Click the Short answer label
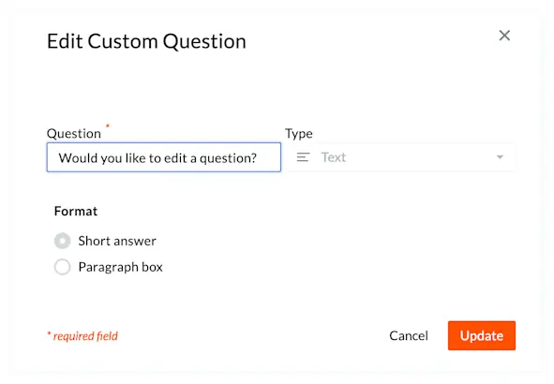554x384 pixels. point(117,241)
